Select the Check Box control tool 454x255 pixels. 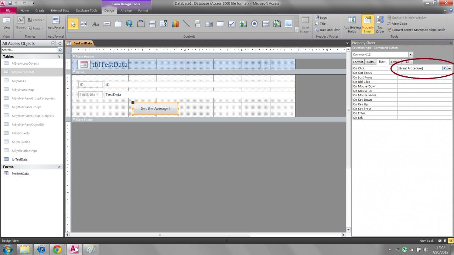[232, 24]
